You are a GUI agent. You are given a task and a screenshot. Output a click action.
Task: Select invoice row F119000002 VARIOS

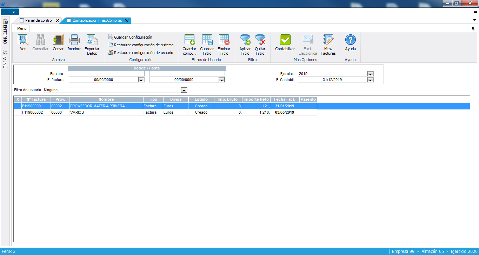105,113
